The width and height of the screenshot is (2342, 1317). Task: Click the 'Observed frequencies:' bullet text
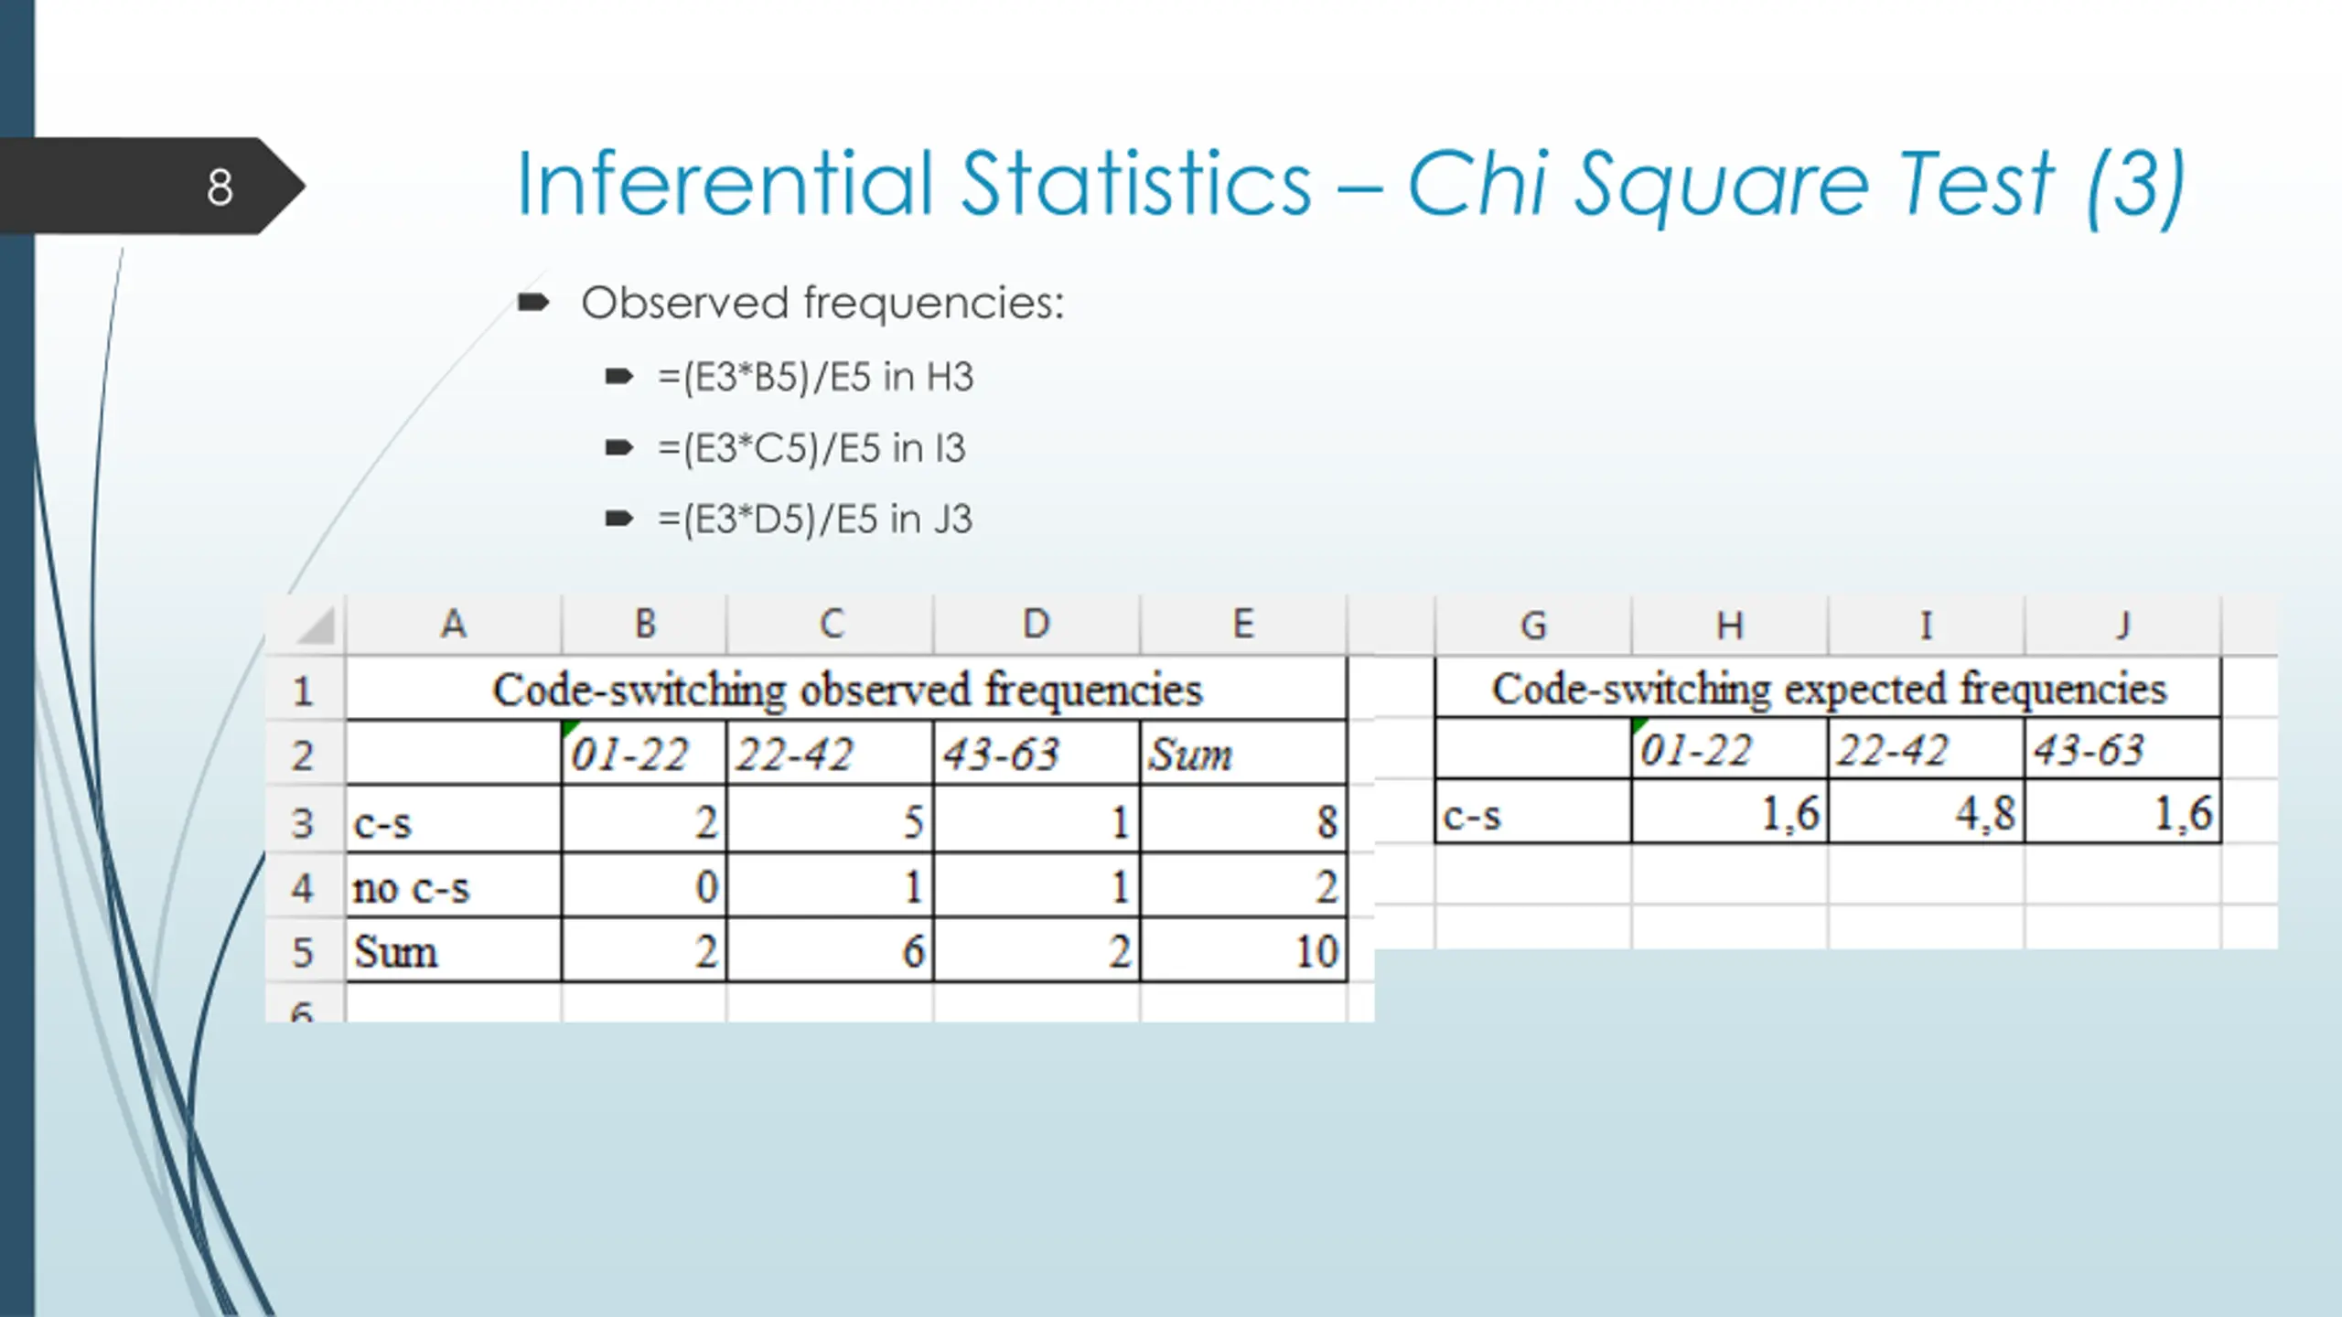pyautogui.click(x=822, y=303)
